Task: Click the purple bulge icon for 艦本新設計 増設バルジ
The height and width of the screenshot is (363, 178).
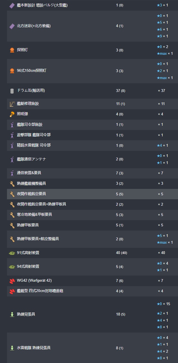Action: pyautogui.click(x=12, y=5)
